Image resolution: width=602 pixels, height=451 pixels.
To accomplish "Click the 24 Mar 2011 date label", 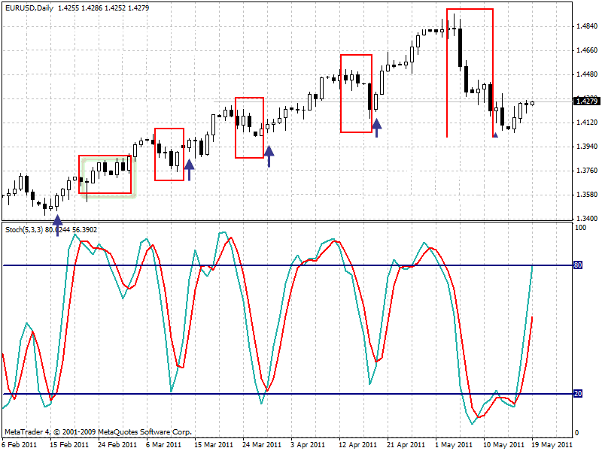I will (262, 445).
